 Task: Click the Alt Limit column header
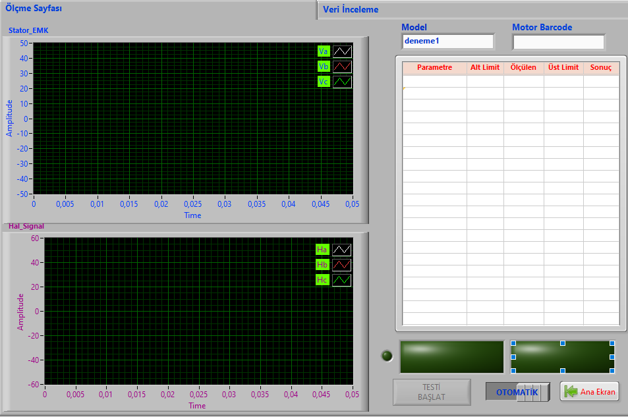pyautogui.click(x=484, y=68)
